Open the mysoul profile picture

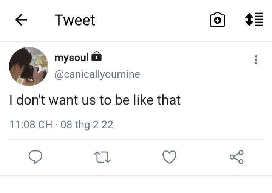(29, 66)
